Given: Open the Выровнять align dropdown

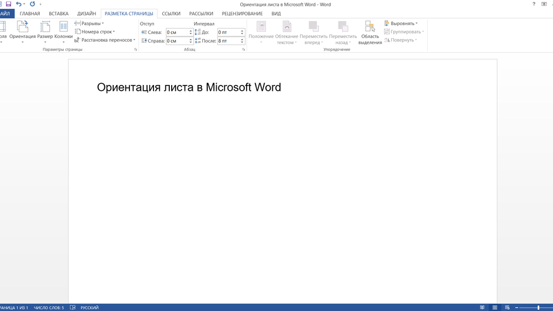Looking at the screenshot, I should (x=401, y=23).
